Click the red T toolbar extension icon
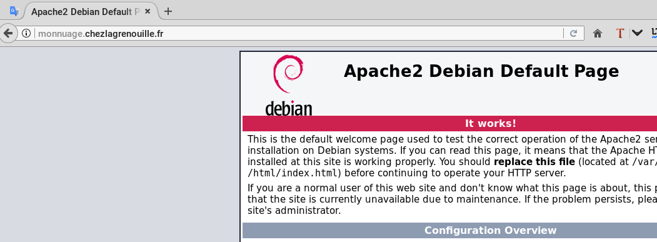This screenshot has width=657, height=242. pos(620,34)
